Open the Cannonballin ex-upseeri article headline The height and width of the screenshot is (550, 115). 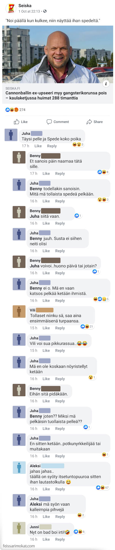pos(56,96)
